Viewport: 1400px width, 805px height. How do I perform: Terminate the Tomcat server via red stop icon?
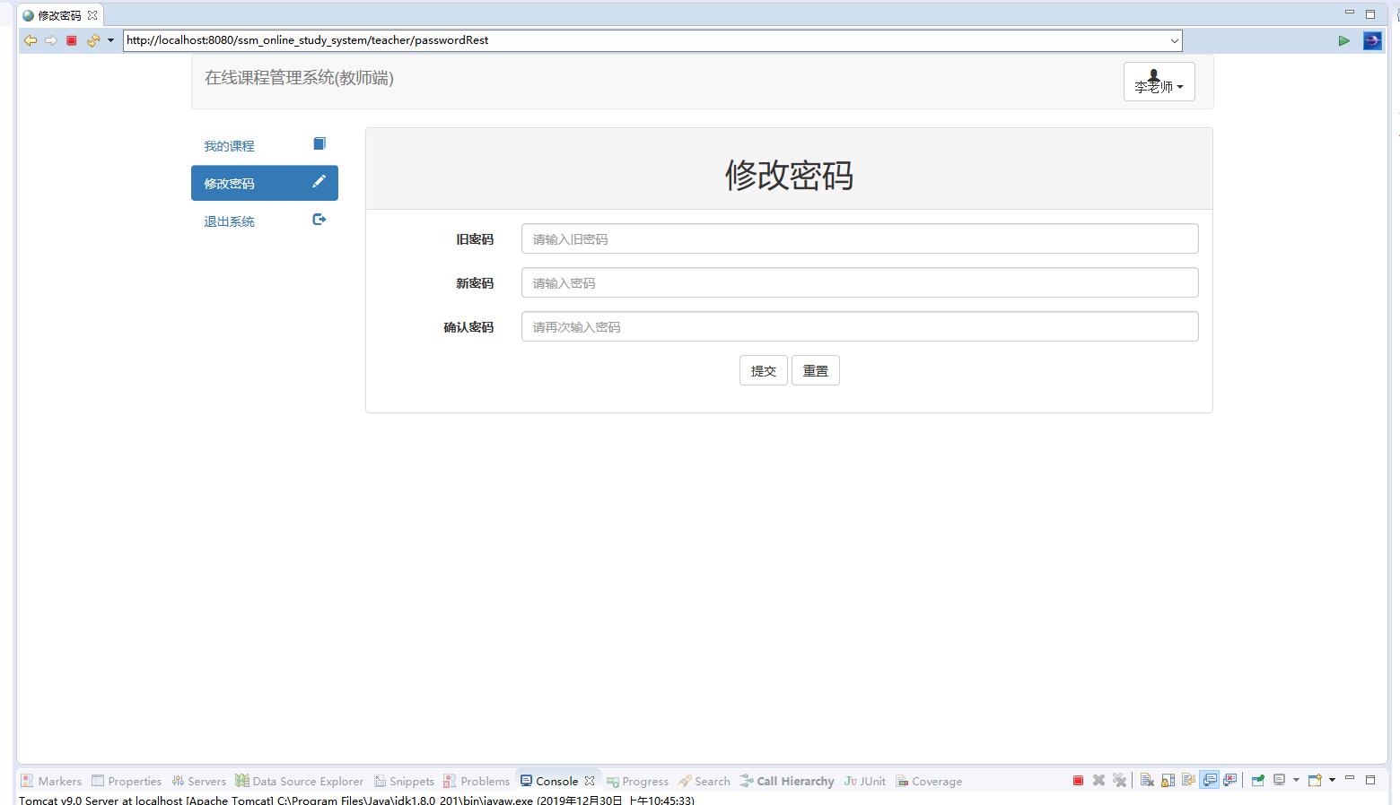1078,780
